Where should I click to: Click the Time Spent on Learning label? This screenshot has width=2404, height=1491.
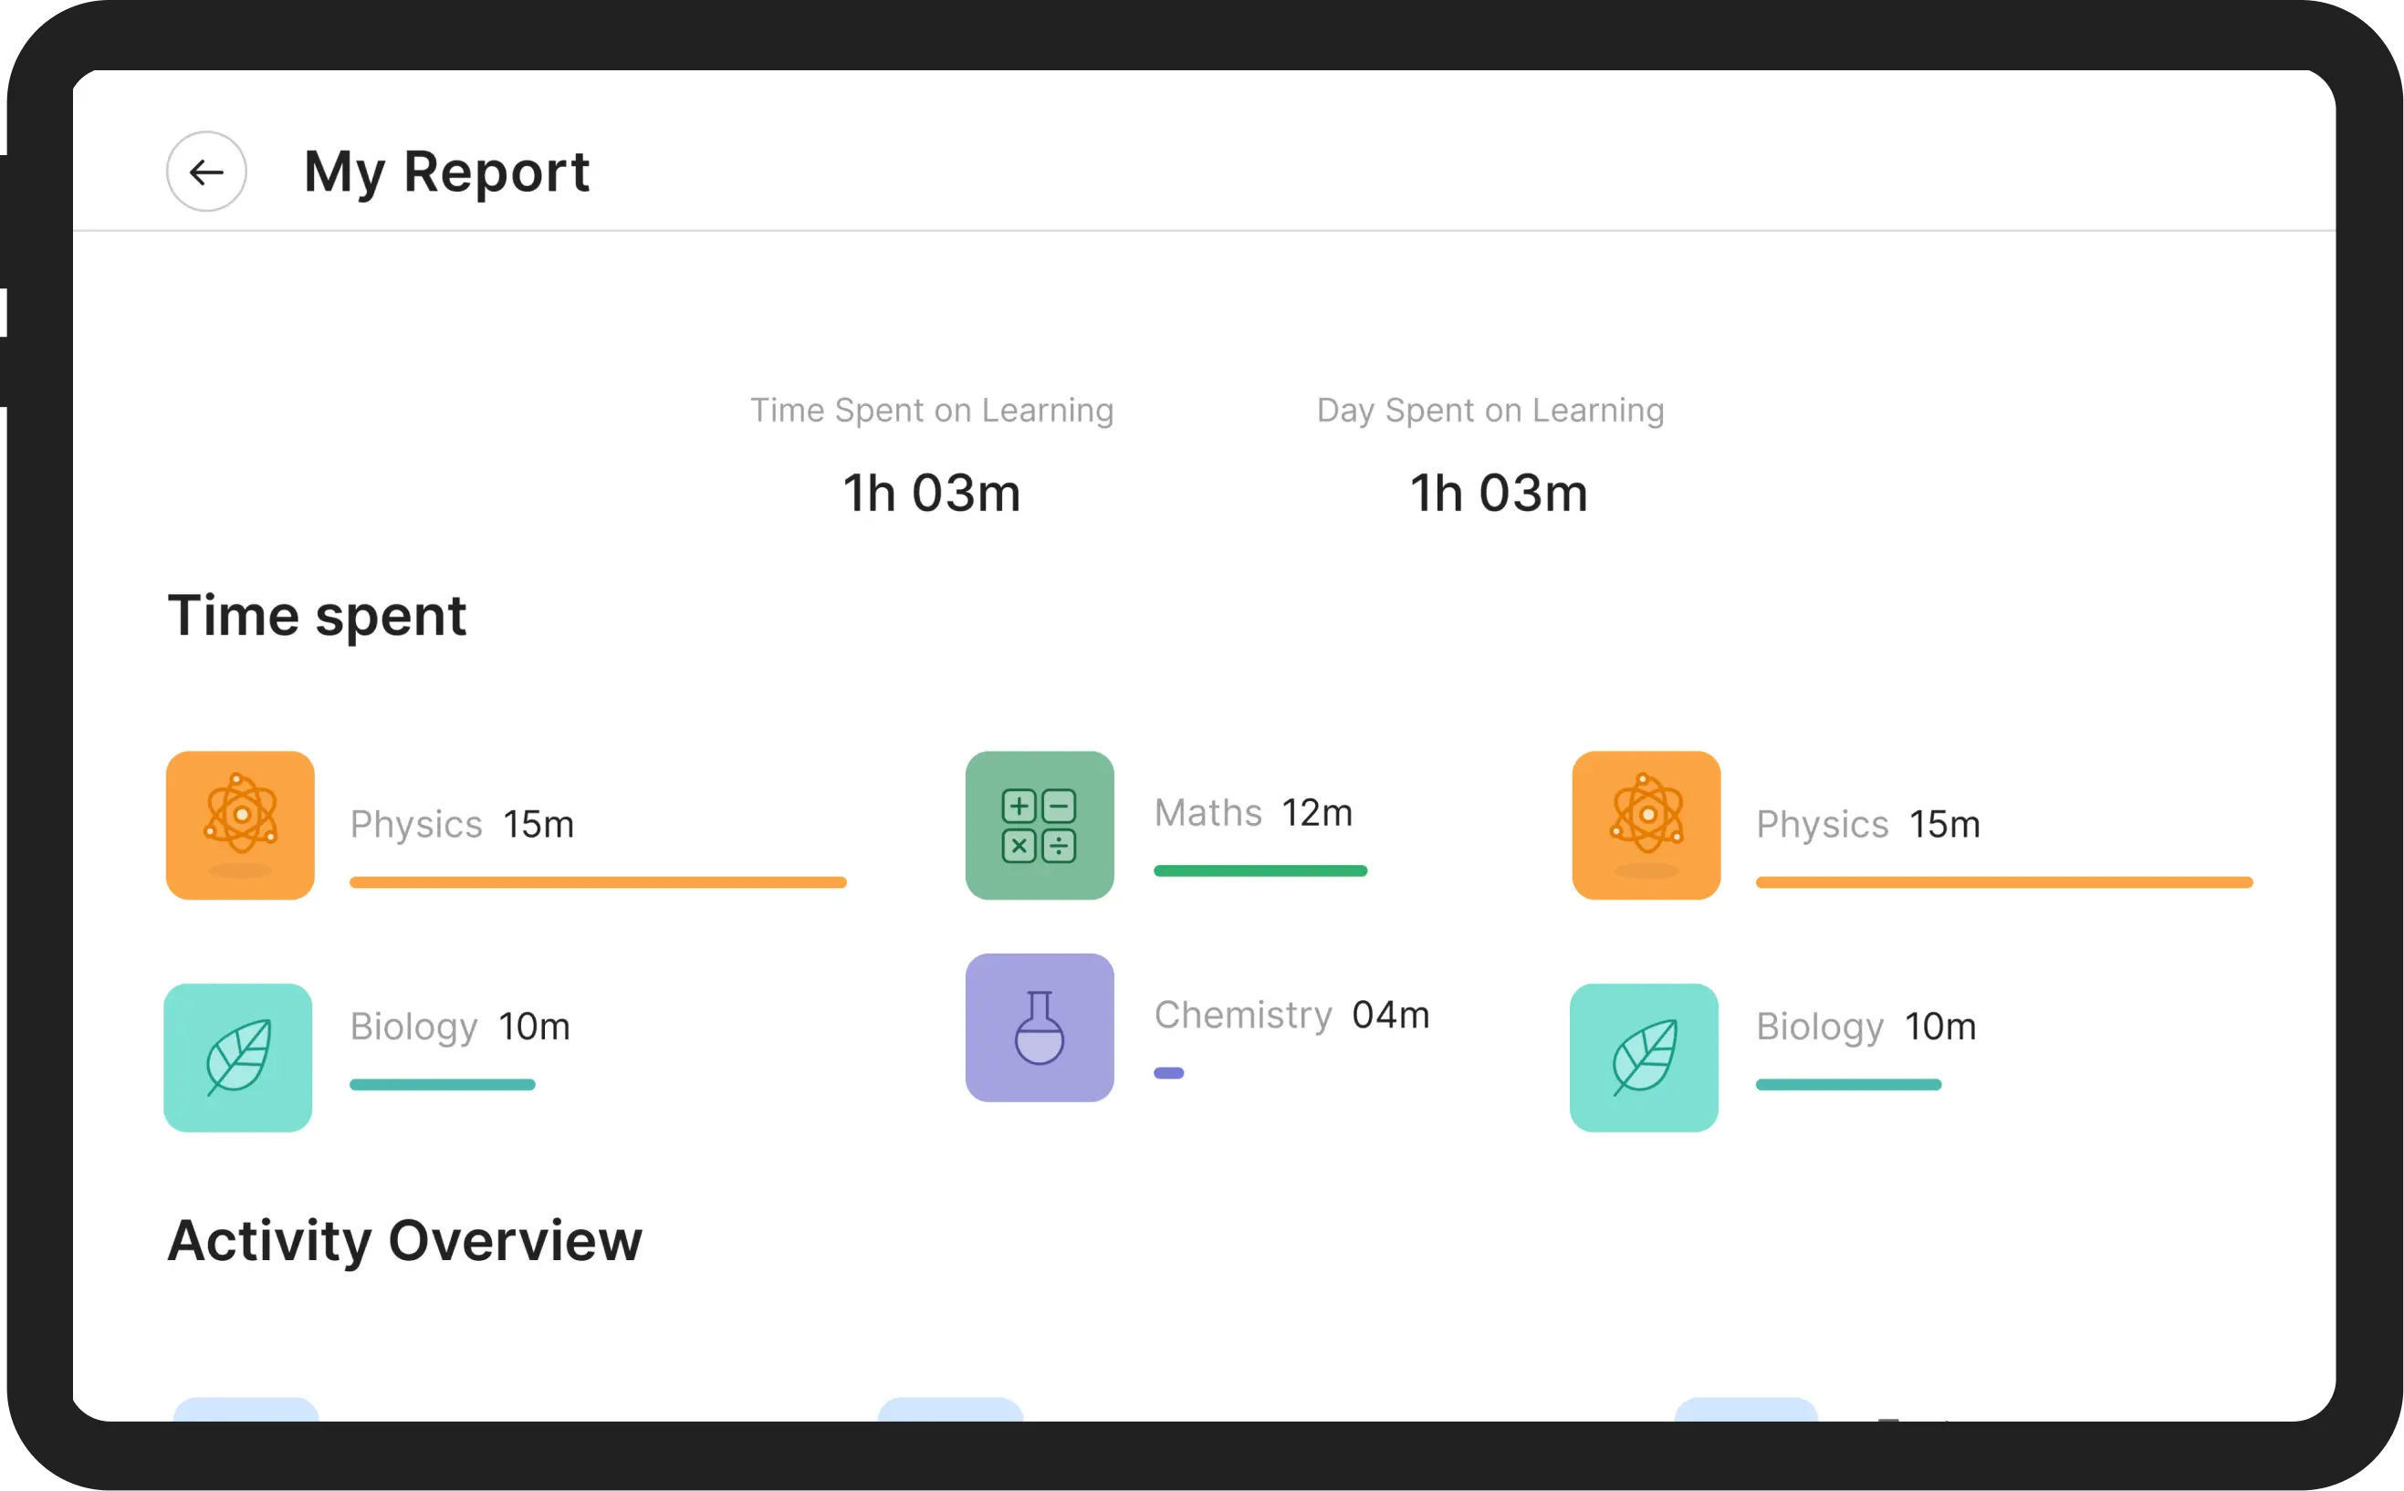932,411
